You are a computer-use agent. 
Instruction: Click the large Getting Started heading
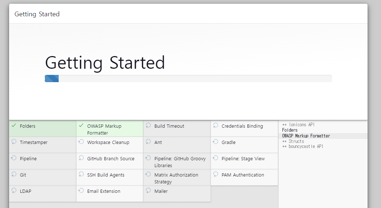tap(105, 63)
